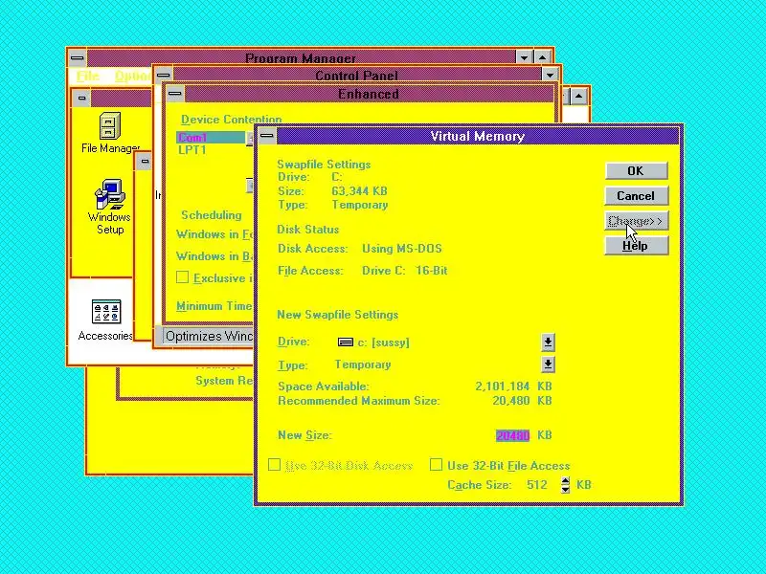Viewport: 766px width, 574px height.
Task: Open the Virtual Memory system menu box
Action: [267, 135]
